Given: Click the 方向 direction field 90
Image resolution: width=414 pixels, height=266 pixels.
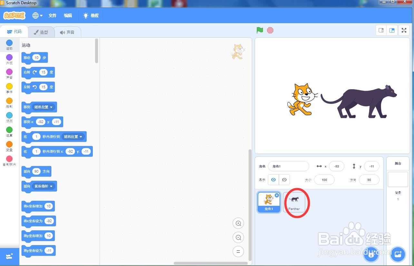Looking at the screenshot, I should click(x=369, y=180).
